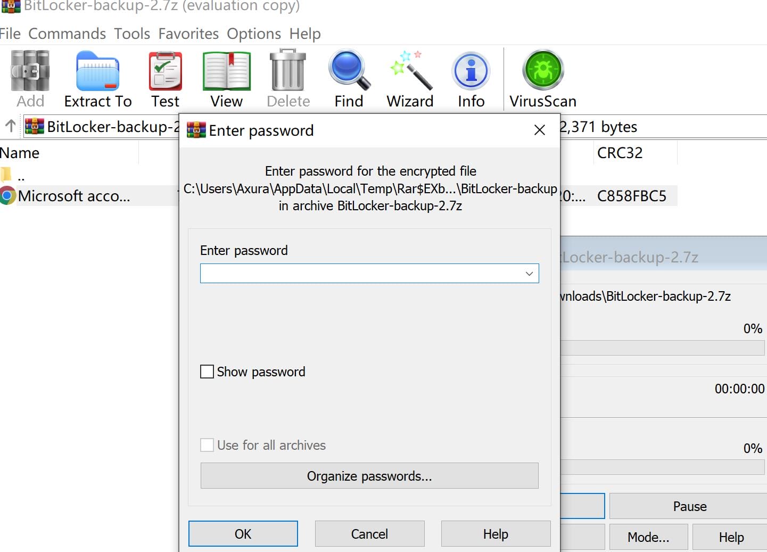767x552 pixels.
Task: Open the Tools menu
Action: [132, 34]
